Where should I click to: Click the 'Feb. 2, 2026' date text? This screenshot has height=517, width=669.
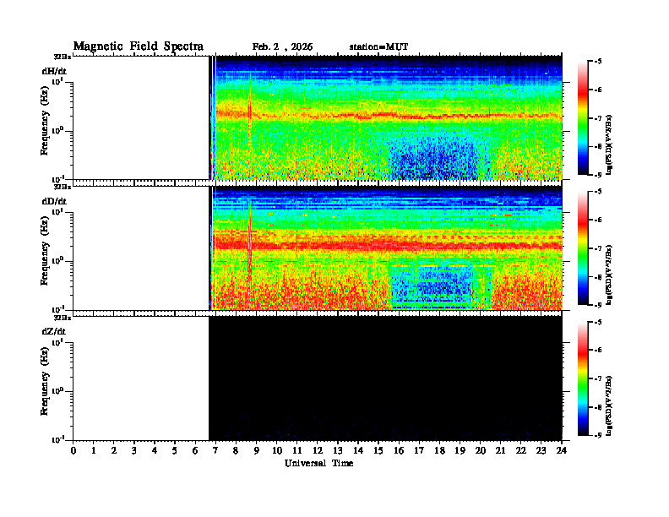click(x=282, y=47)
